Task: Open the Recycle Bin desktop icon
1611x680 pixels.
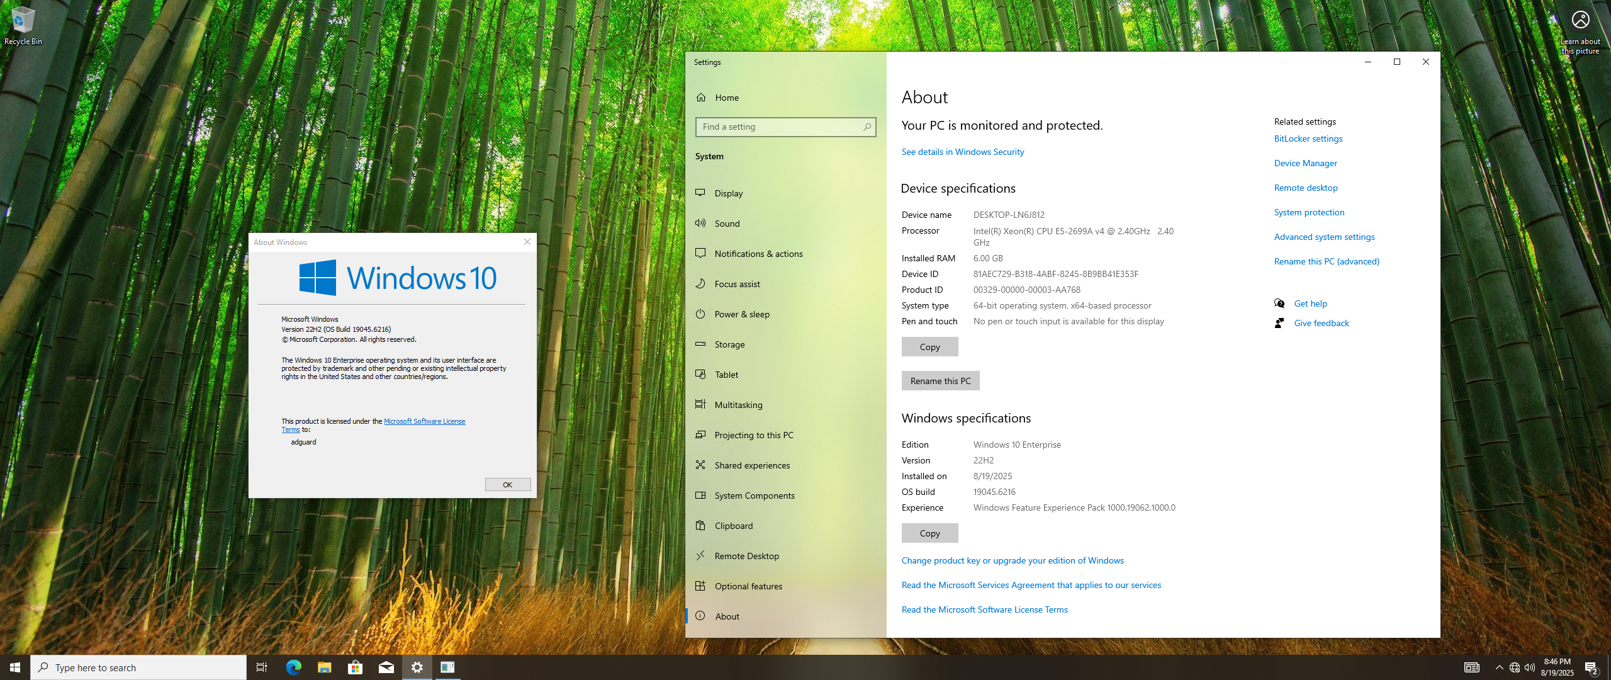Action: tap(23, 26)
